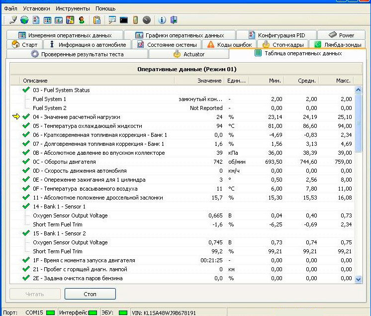Click the dark round gauge toolbar icon
This screenshot has height=316, width=371.
[x=147, y=20]
